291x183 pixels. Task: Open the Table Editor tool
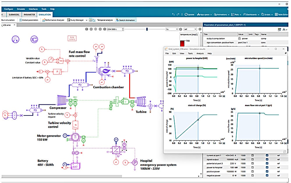[281, 15]
